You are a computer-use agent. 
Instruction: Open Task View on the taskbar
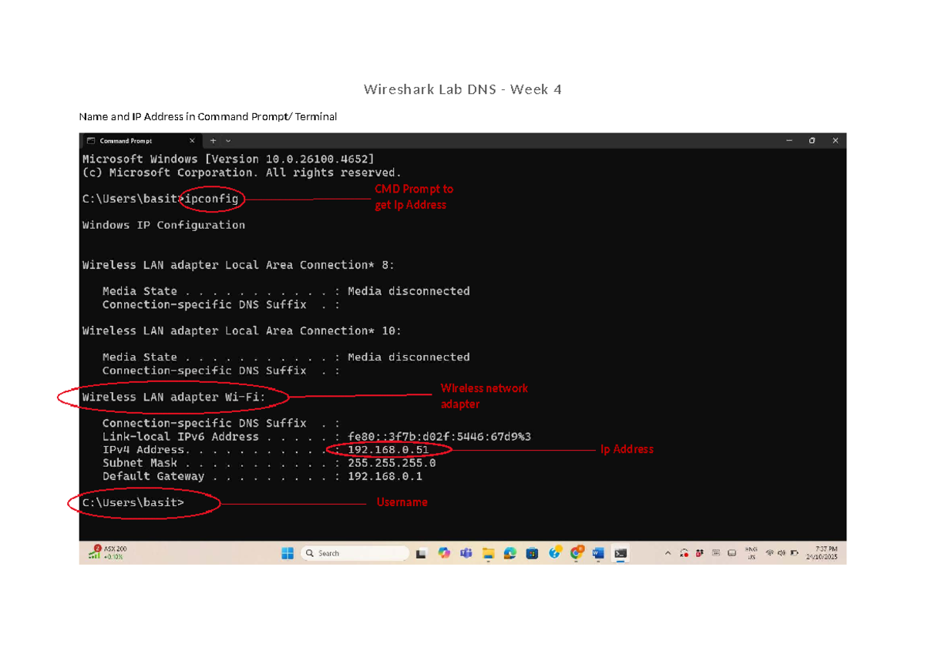point(421,554)
